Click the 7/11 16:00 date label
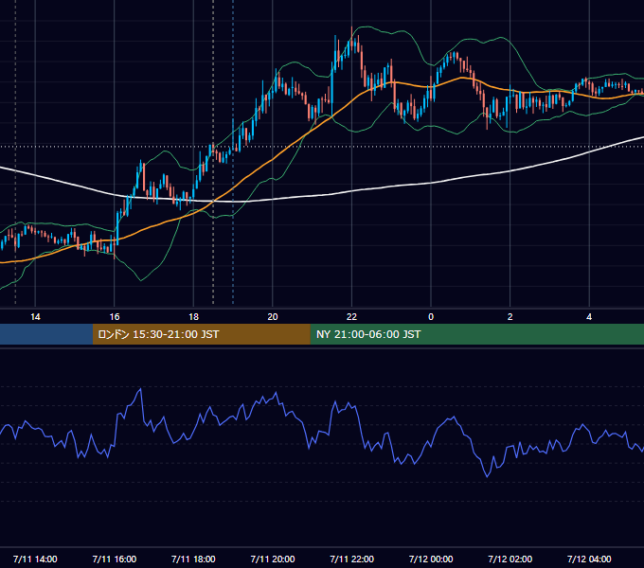This screenshot has width=644, height=568. 115,559
